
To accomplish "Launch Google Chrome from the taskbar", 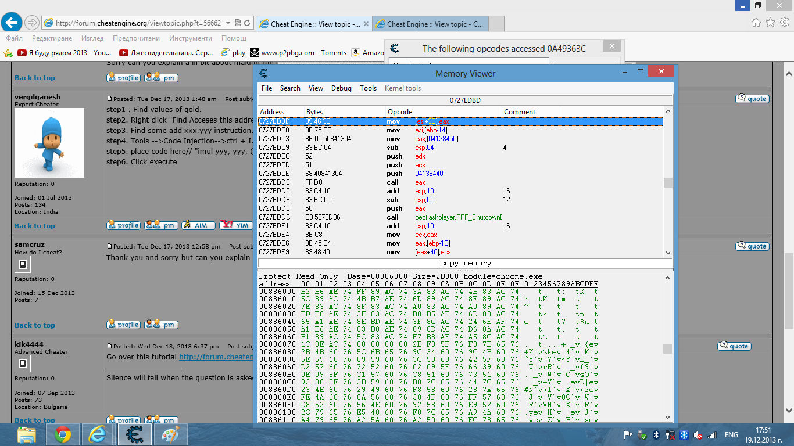I will [63, 434].
